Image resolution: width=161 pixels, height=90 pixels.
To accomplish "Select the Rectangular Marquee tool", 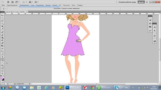I will (2, 18).
